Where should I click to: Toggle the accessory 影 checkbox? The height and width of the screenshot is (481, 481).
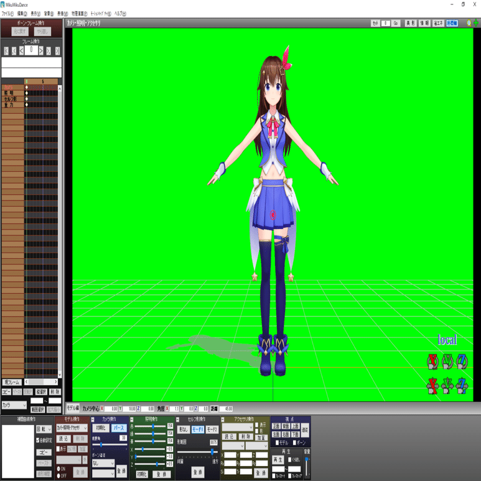tap(257, 431)
